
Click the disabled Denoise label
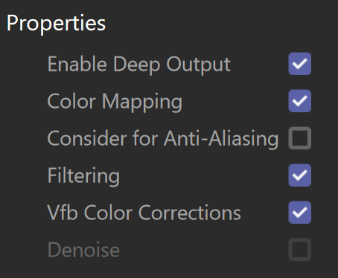(83, 250)
